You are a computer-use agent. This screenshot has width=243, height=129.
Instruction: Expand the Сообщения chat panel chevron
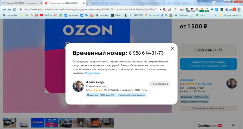[x=233, y=125]
